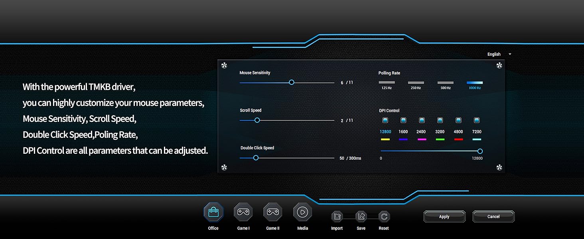584x239 pixels.
Task: Reset mouse settings using the Reset icon
Action: click(x=383, y=216)
